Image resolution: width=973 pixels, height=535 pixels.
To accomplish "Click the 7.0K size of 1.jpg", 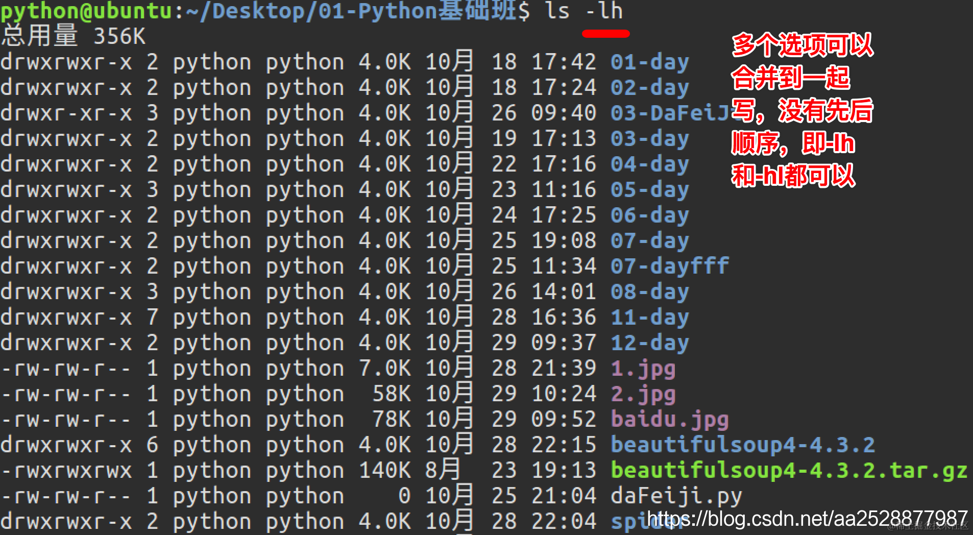I will (385, 368).
